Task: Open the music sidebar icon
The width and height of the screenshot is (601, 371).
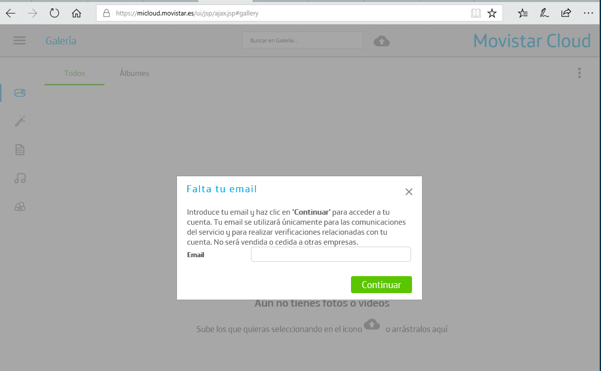Action: point(20,178)
